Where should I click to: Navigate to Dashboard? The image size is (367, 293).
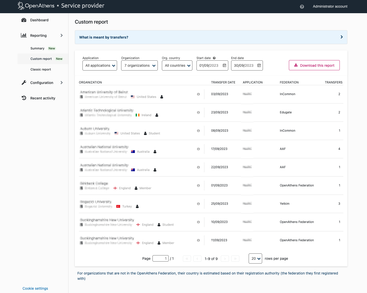(39, 20)
